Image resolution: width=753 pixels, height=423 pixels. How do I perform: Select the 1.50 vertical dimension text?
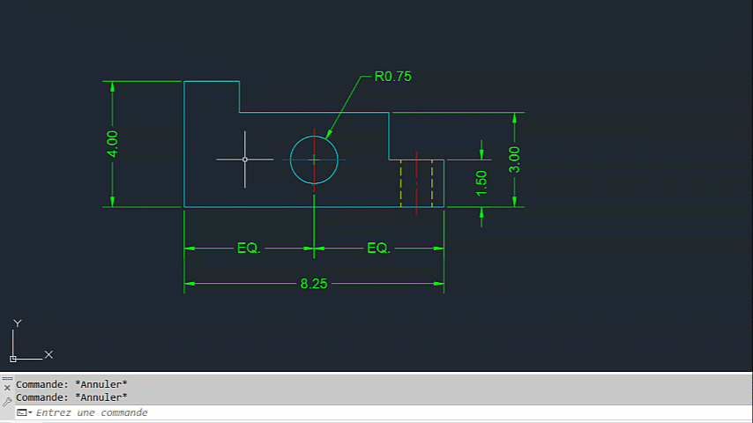click(481, 183)
